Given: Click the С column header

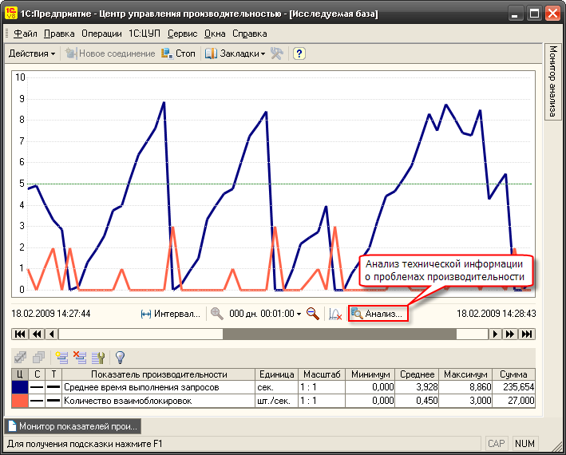Looking at the screenshot, I should point(37,374).
